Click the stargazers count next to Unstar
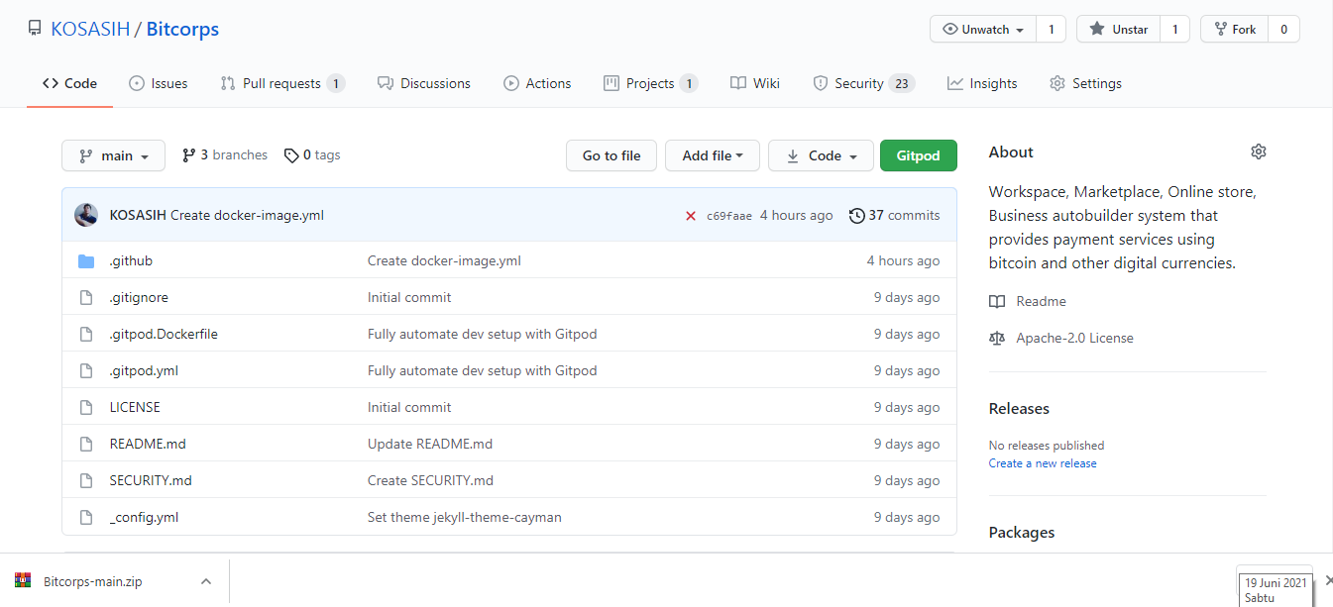 1174,30
